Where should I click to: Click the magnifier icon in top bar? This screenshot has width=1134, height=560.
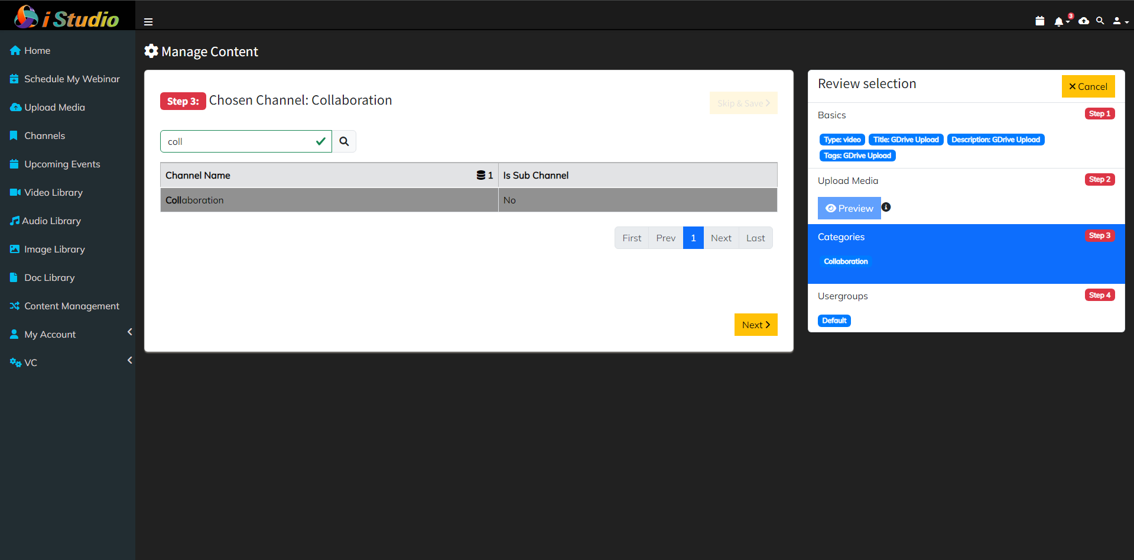click(x=1100, y=21)
